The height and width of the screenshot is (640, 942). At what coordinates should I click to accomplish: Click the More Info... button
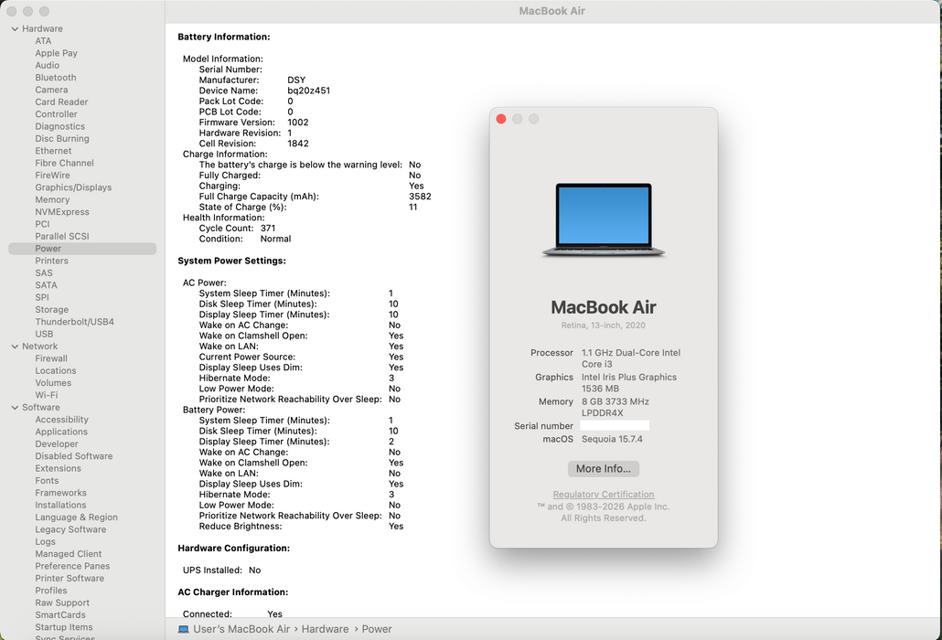click(x=604, y=469)
